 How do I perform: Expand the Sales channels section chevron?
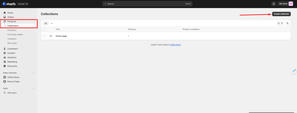click(34, 73)
